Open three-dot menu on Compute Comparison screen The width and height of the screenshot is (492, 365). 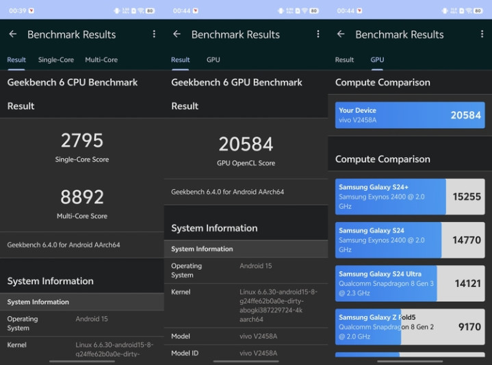(482, 34)
